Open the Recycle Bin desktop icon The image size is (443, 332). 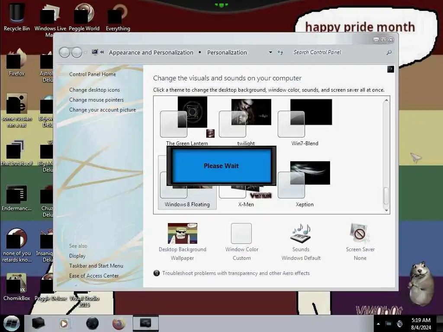point(17,17)
